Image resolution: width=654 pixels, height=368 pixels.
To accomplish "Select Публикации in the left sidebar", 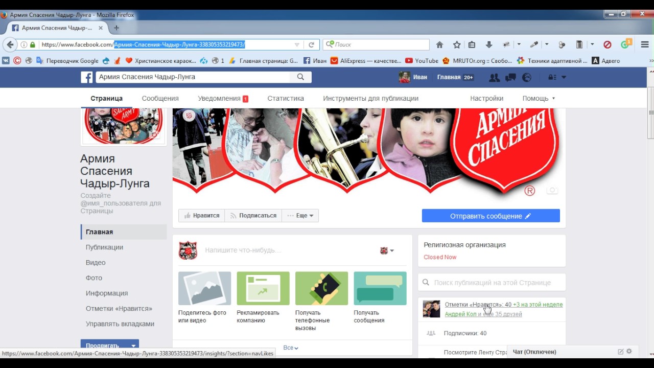I will (x=104, y=247).
